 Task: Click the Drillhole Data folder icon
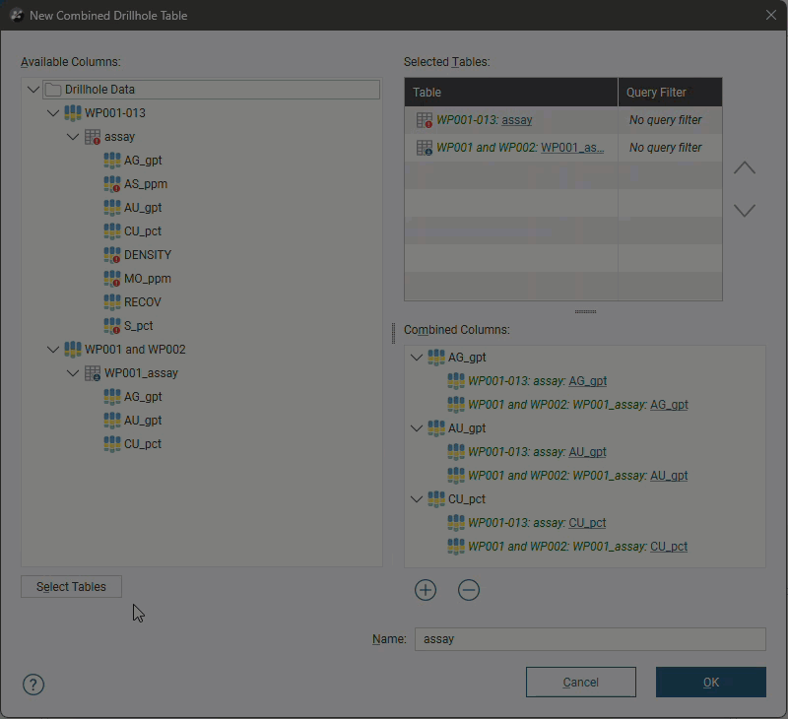pyautogui.click(x=53, y=90)
